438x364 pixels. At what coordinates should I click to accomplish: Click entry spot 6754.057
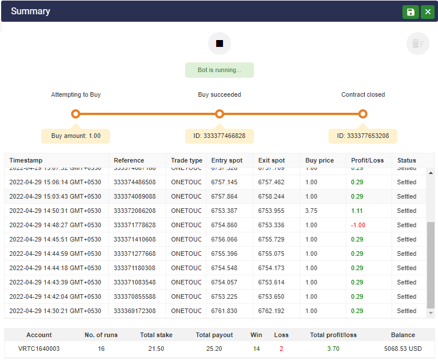224,282
